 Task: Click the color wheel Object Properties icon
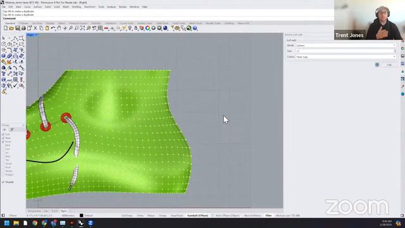click(x=147, y=28)
